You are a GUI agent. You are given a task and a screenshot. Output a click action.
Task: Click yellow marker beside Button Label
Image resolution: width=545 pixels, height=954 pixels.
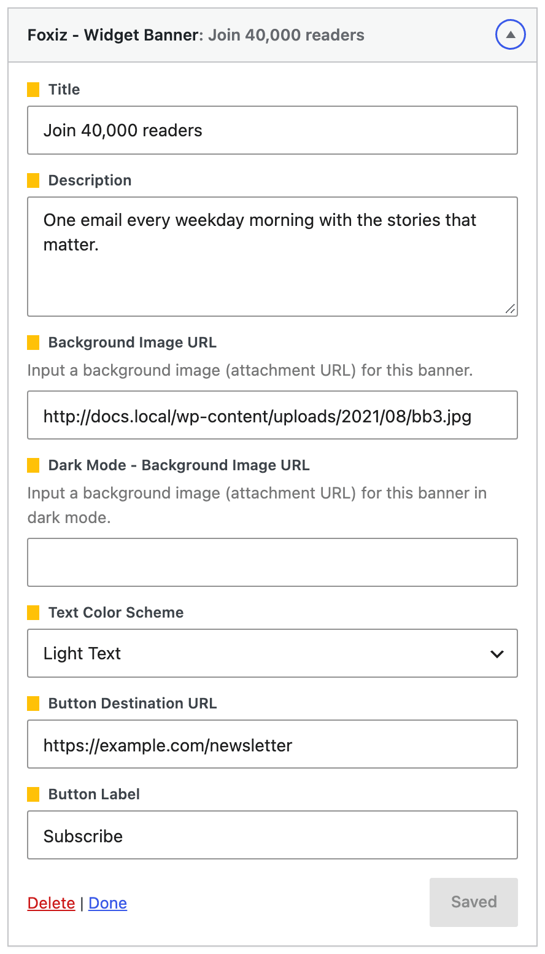coord(34,794)
